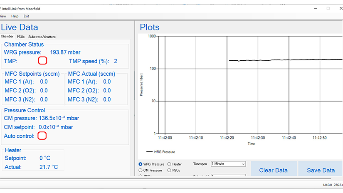The height and width of the screenshot is (193, 343).
Task: Choose the Heater plot radio button
Action: pos(169,164)
